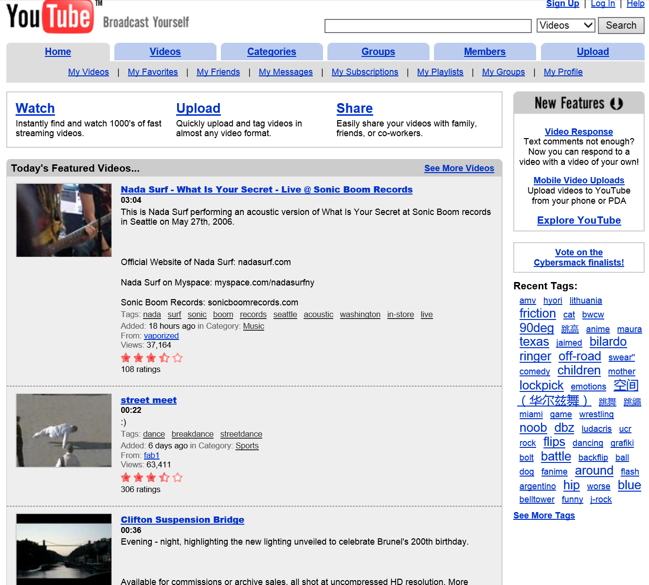Viewport: 649px width, 585px height.
Task: Open the Video Response feature link
Action: coord(578,132)
